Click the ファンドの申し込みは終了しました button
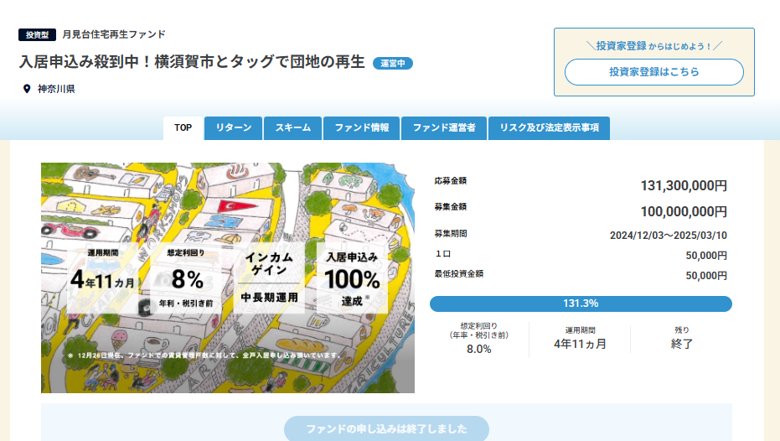Viewport: 780px width, 441px height. point(386,428)
